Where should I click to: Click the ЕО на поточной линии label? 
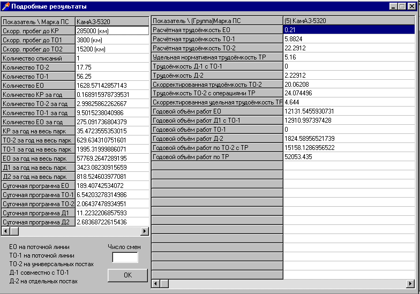(x=40, y=247)
